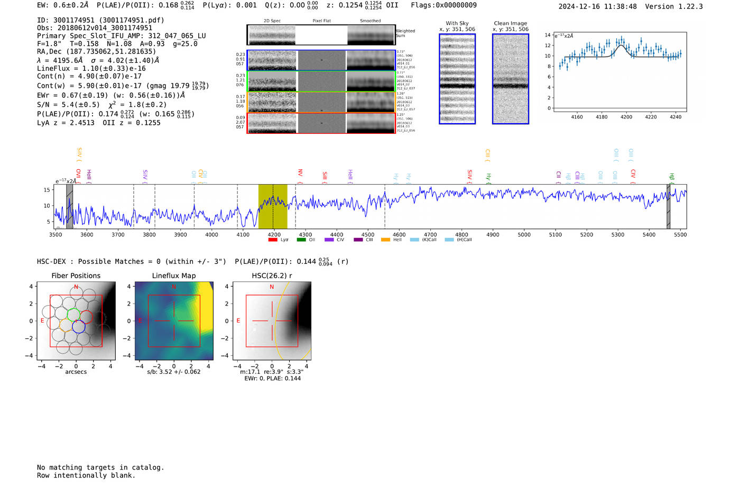Click the Flags:0x00000009 header text
This screenshot has height=504, width=740.
(443, 5)
